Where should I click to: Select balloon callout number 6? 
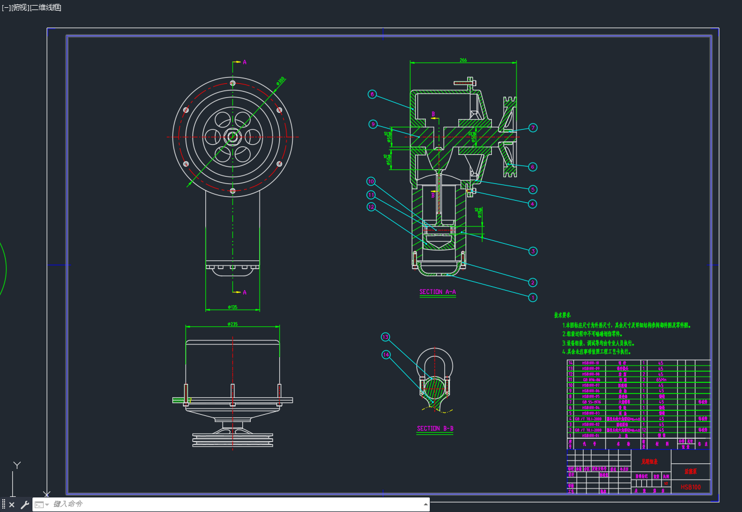tap(532, 167)
